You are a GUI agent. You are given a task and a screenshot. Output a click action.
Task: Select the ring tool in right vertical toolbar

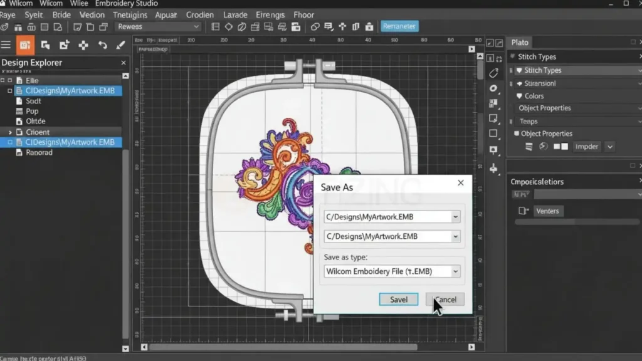point(493,88)
